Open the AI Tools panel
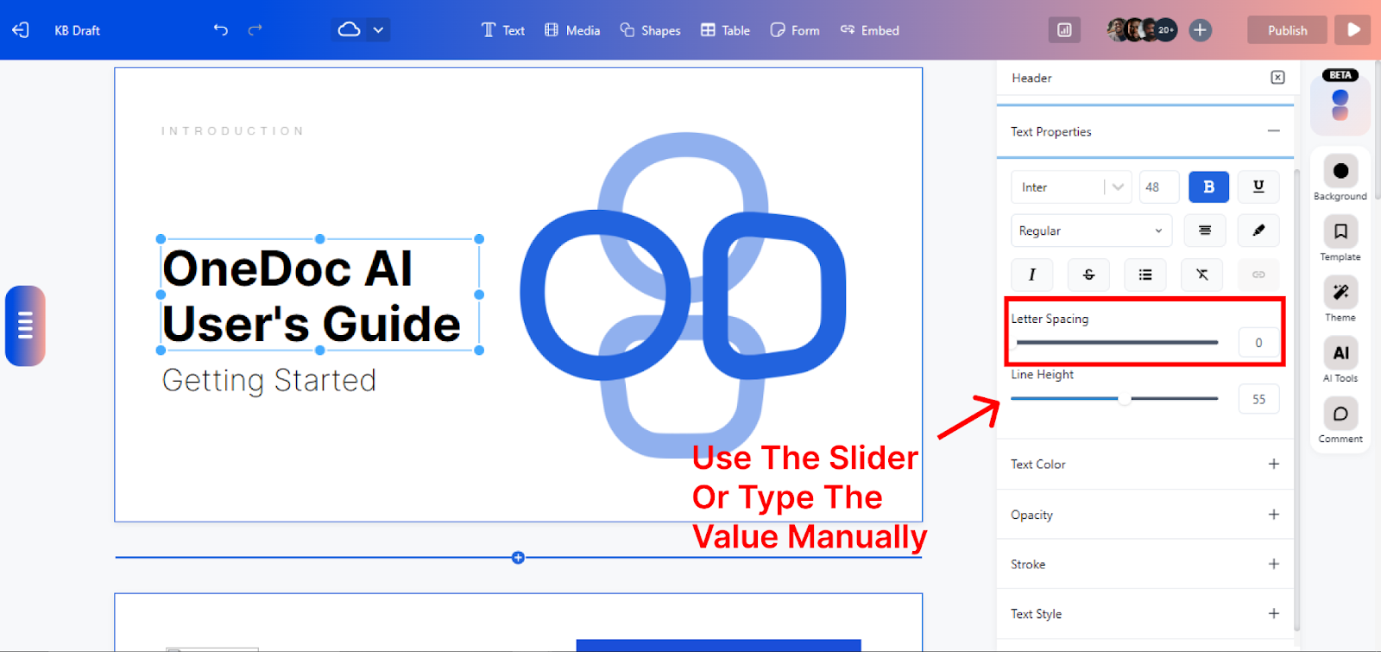Image resolution: width=1381 pixels, height=652 pixels. tap(1340, 360)
